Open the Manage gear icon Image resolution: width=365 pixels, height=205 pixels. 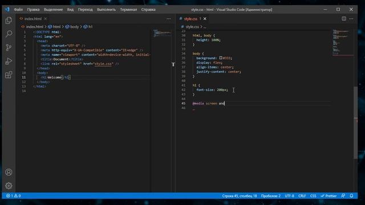click(9, 186)
